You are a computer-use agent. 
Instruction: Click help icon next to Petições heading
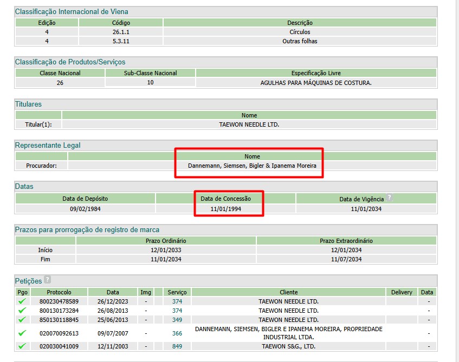pos(47,280)
